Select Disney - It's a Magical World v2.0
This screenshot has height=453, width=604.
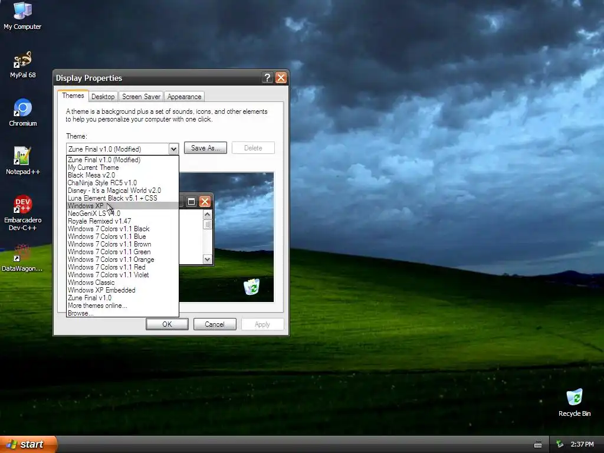pos(123,191)
